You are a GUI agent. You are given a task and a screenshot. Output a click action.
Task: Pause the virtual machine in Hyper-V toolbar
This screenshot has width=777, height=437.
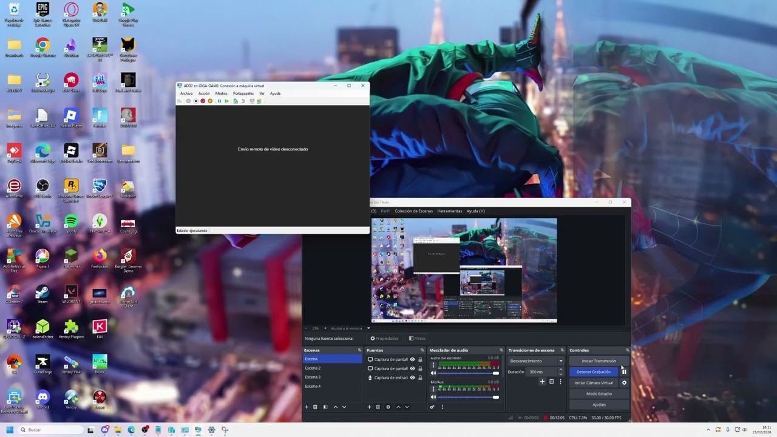tap(219, 101)
